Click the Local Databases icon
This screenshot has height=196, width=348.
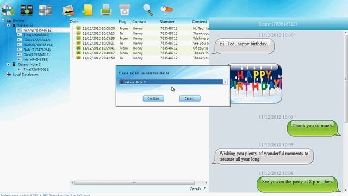(9, 74)
